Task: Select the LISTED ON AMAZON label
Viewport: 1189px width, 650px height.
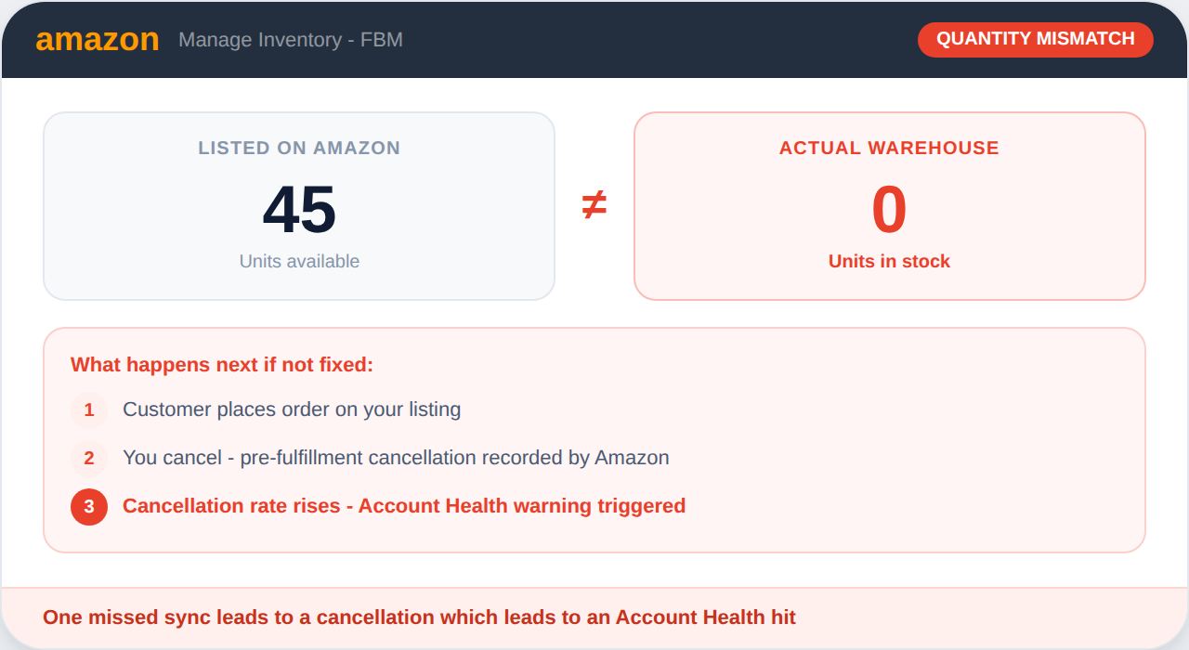Action: click(x=299, y=148)
